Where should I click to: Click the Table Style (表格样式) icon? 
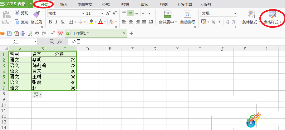point(272,14)
